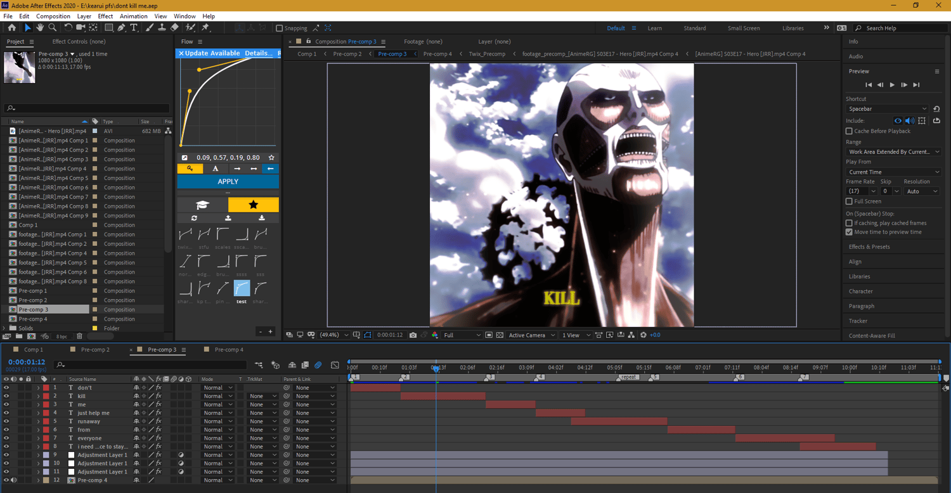The height and width of the screenshot is (493, 951).
Task: Go to the Home screen icon
Action: [x=11, y=28]
